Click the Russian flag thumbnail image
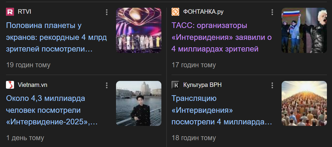Viewport: 332px width, 147px height. pos(304,30)
